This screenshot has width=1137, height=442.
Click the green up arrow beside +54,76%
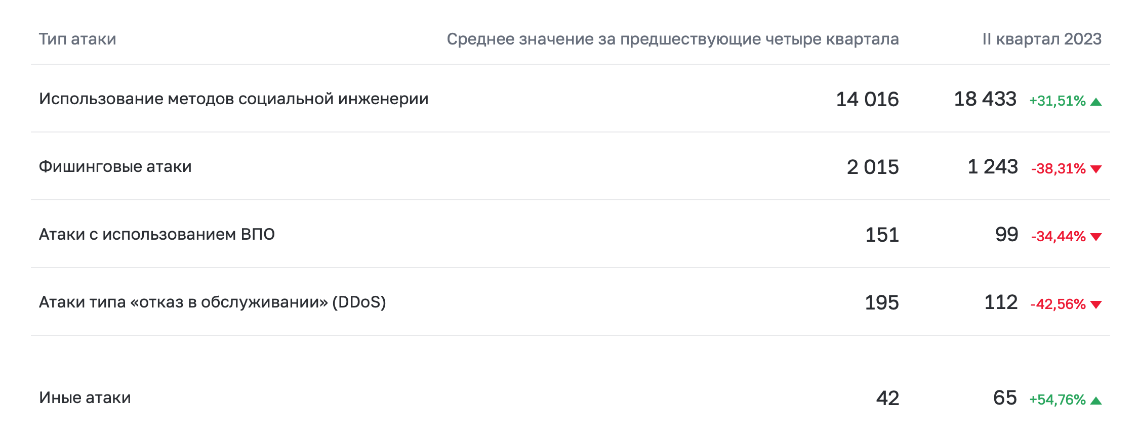pos(1096,401)
